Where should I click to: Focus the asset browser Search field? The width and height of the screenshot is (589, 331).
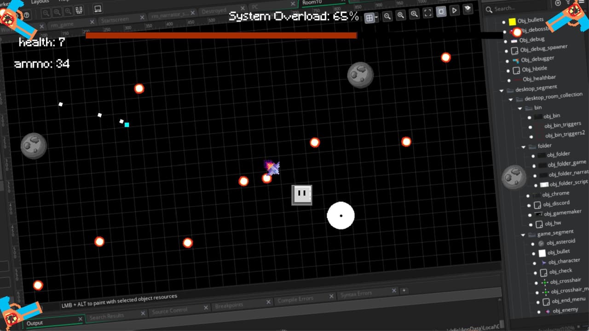(515, 8)
